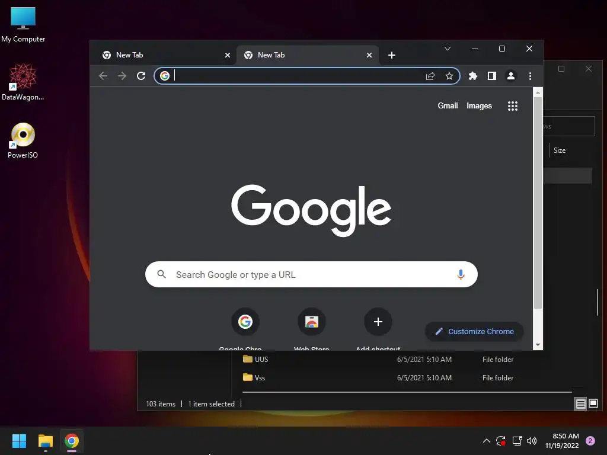Screen dimensions: 607x455
Task: Toggle Chrome's side panel icon
Action: coord(491,76)
